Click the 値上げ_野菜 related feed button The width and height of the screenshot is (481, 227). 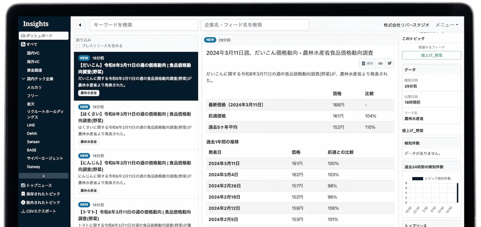[431, 55]
